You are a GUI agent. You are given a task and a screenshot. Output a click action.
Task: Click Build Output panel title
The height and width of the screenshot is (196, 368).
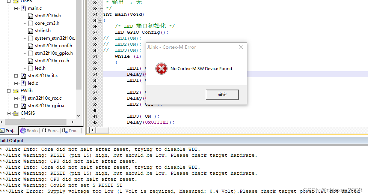point(12,141)
